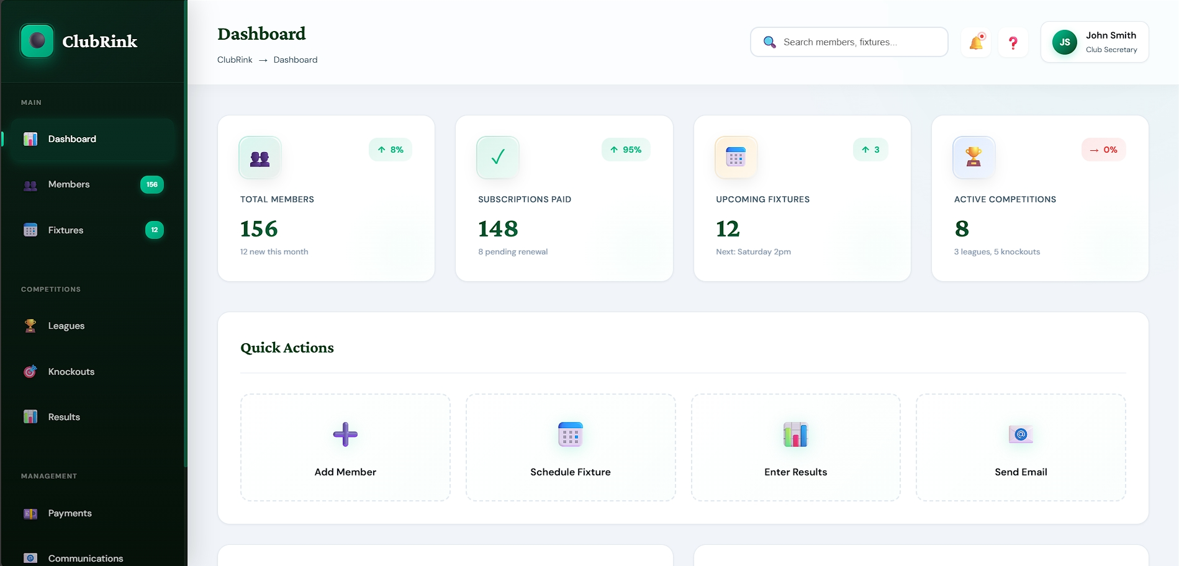The height and width of the screenshot is (566, 1179).
Task: Select Results in the sidebar
Action: pyautogui.click(x=64, y=417)
